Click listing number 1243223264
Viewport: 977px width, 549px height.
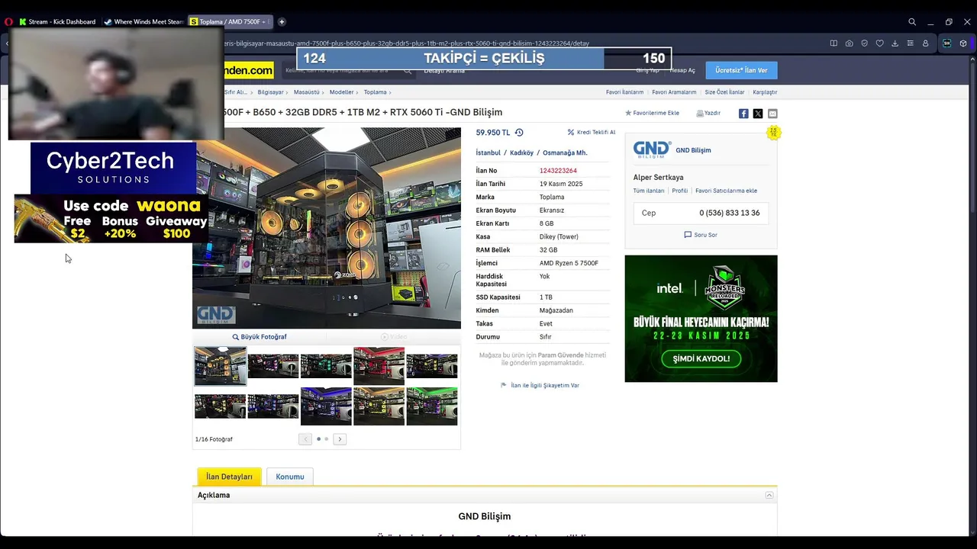click(558, 171)
